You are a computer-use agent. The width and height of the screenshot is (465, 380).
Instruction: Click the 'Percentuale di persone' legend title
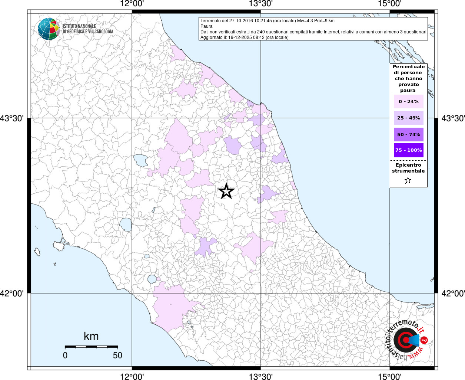tap(408, 78)
